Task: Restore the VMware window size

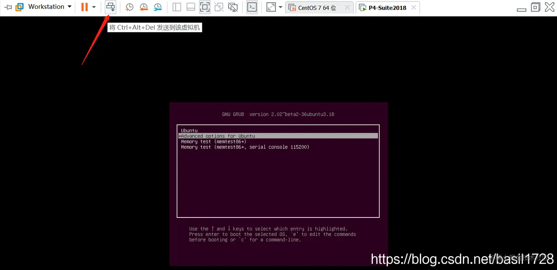Action: point(535,7)
